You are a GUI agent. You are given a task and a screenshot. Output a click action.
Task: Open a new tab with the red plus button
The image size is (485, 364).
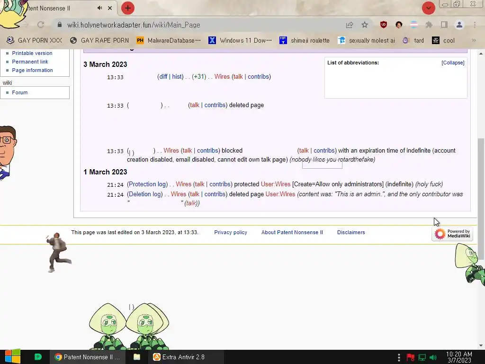pos(128,8)
